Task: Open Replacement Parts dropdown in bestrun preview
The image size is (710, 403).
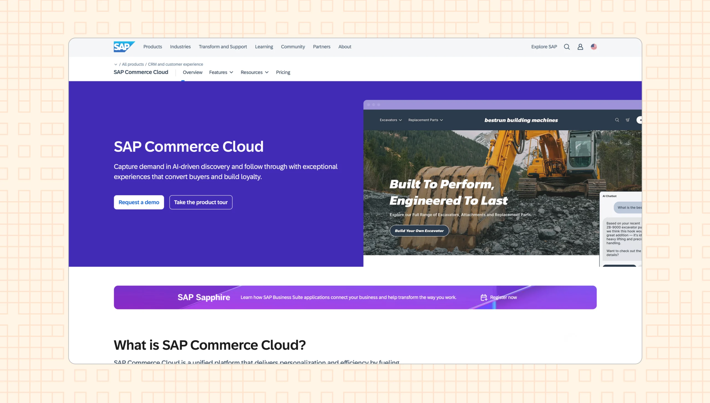Action: (x=426, y=120)
